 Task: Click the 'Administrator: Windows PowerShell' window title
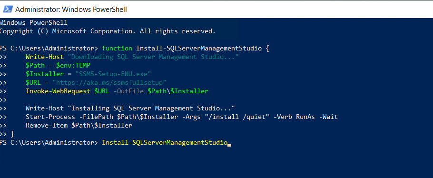71,10
